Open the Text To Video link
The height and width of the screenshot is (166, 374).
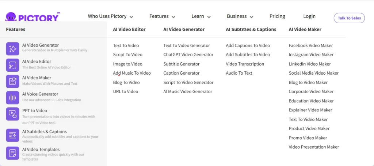pos(126,46)
